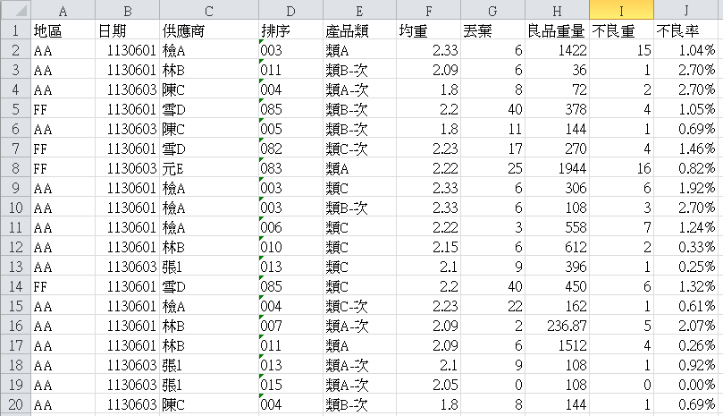This screenshot has height=416, width=723.
Task: Select cell with 良品重量 1422
Action: click(557, 50)
